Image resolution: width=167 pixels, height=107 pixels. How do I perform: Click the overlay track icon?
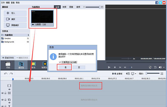pyautogui.click(x=9, y=100)
